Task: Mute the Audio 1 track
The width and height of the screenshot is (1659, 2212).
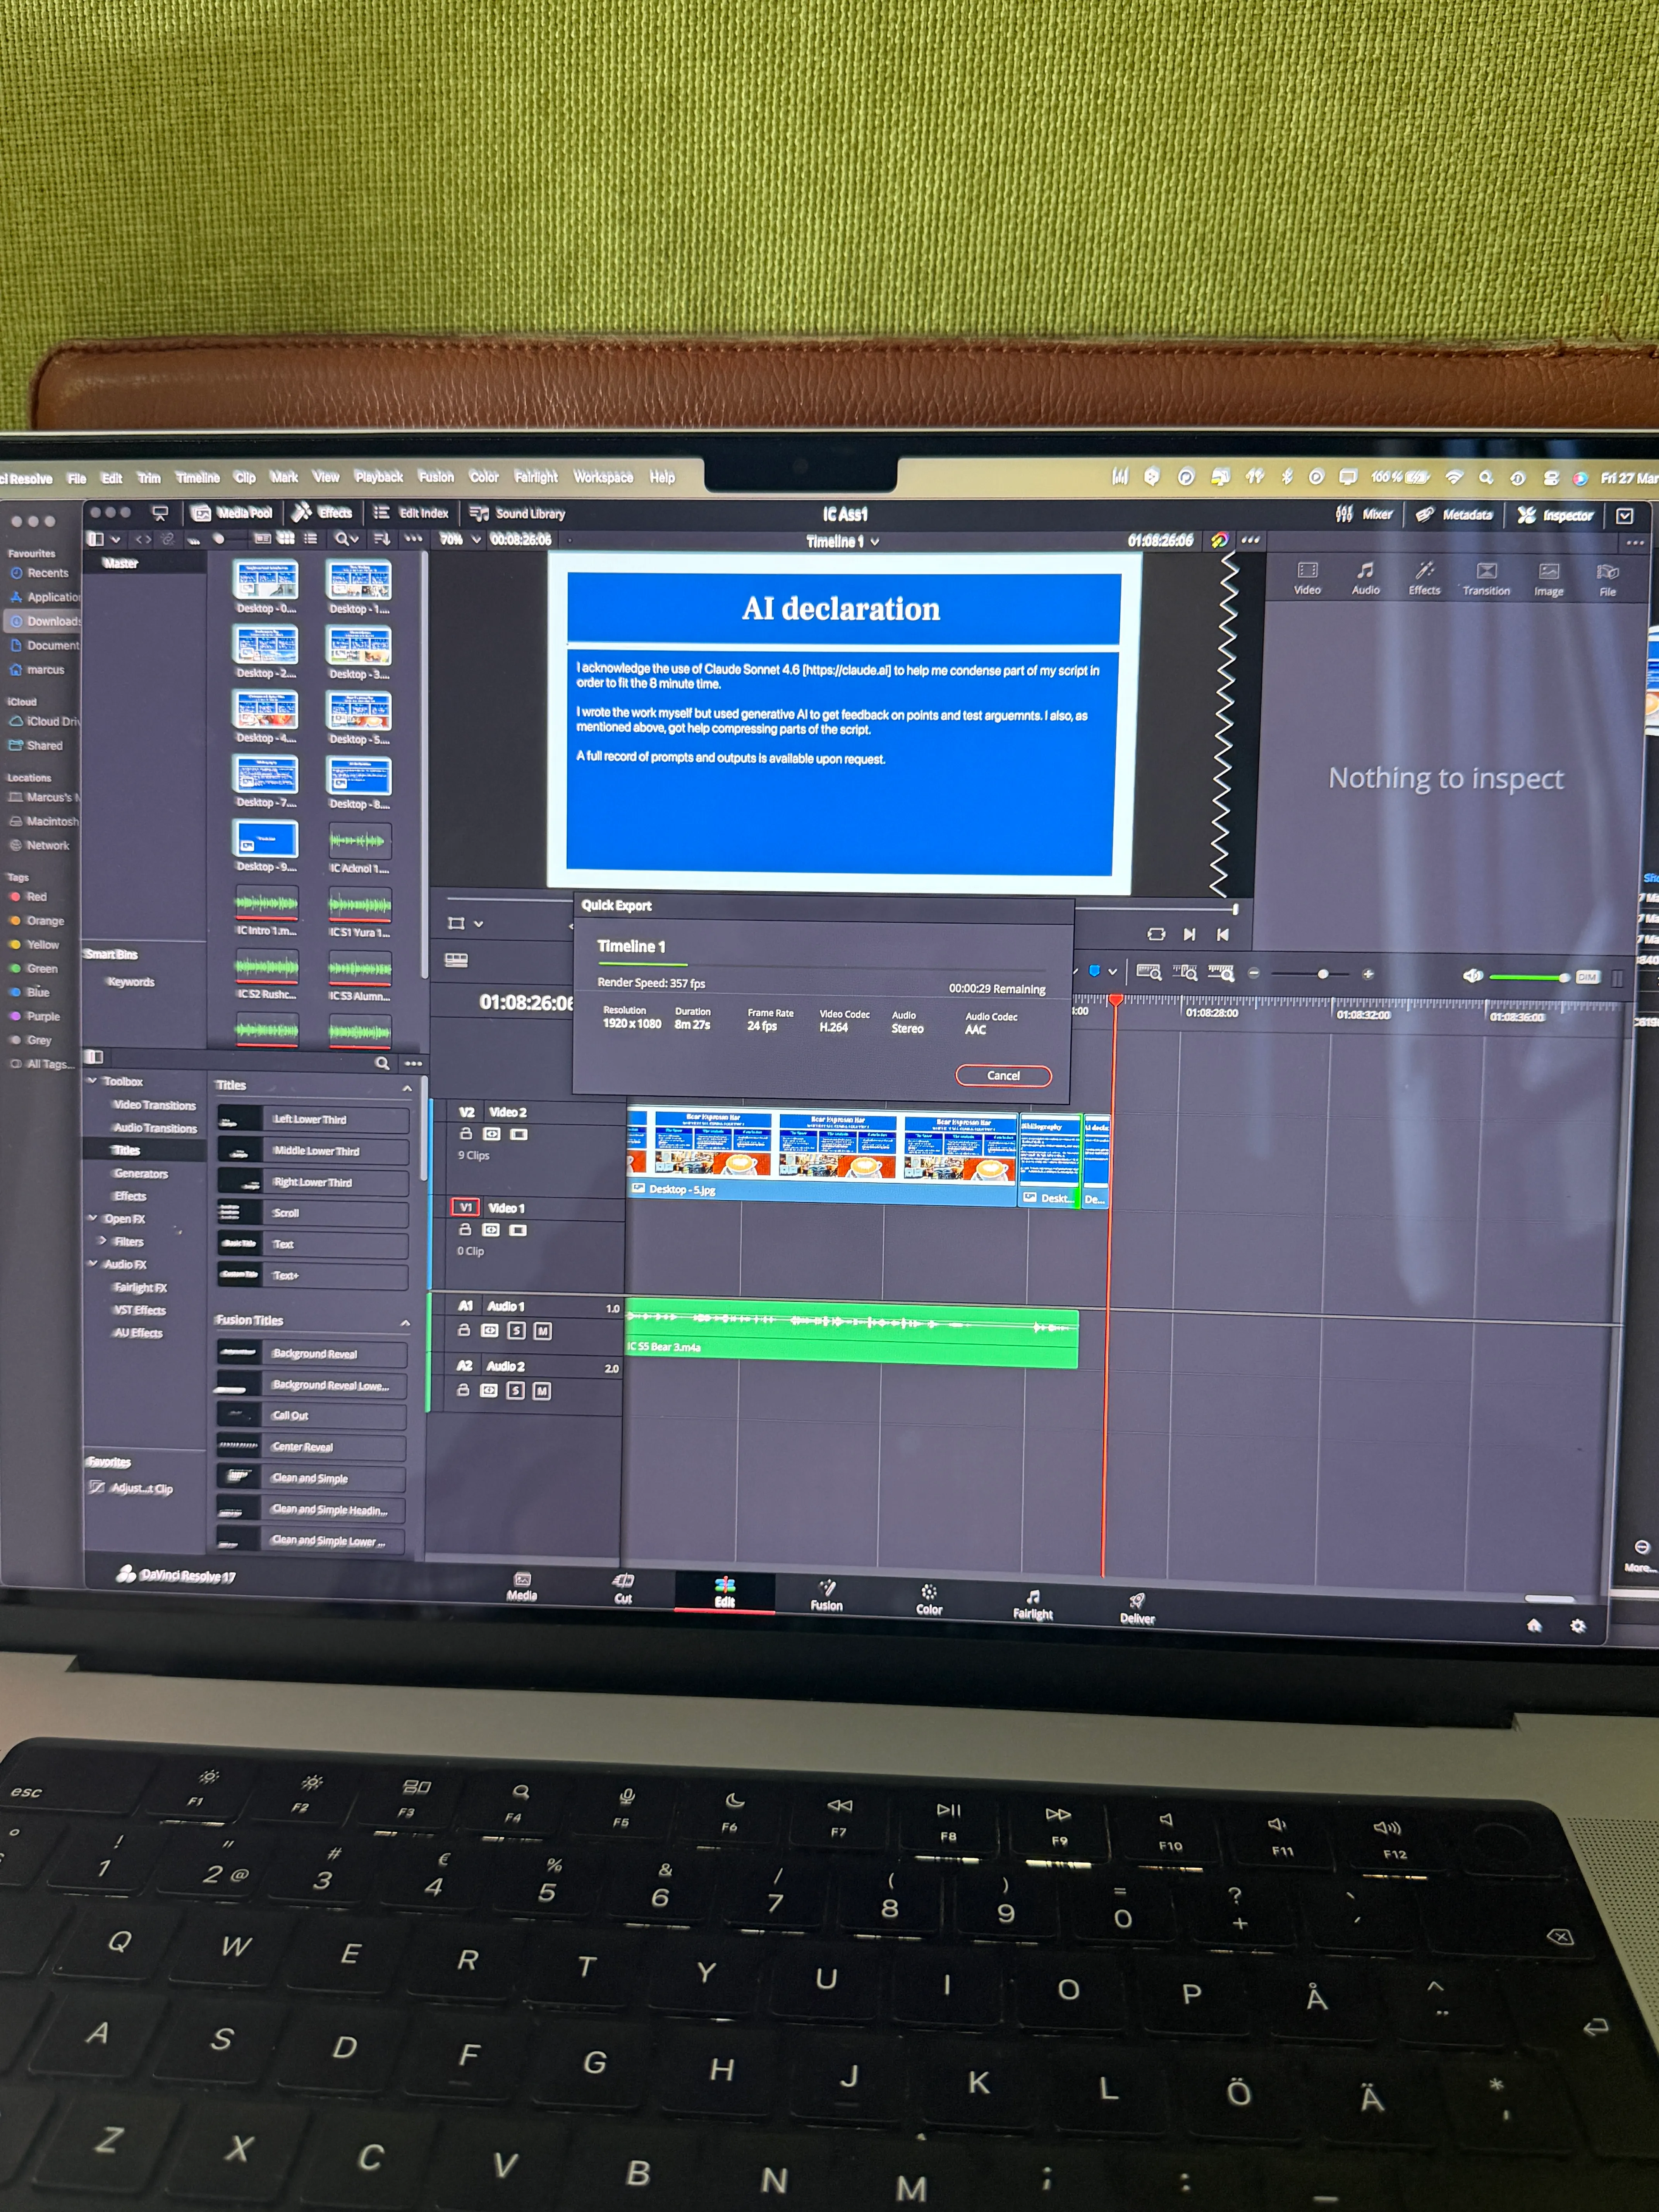Action: point(542,1331)
